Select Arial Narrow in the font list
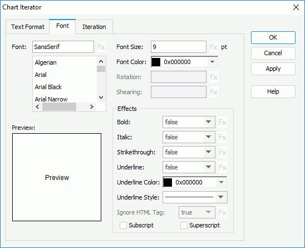 [x=65, y=99]
